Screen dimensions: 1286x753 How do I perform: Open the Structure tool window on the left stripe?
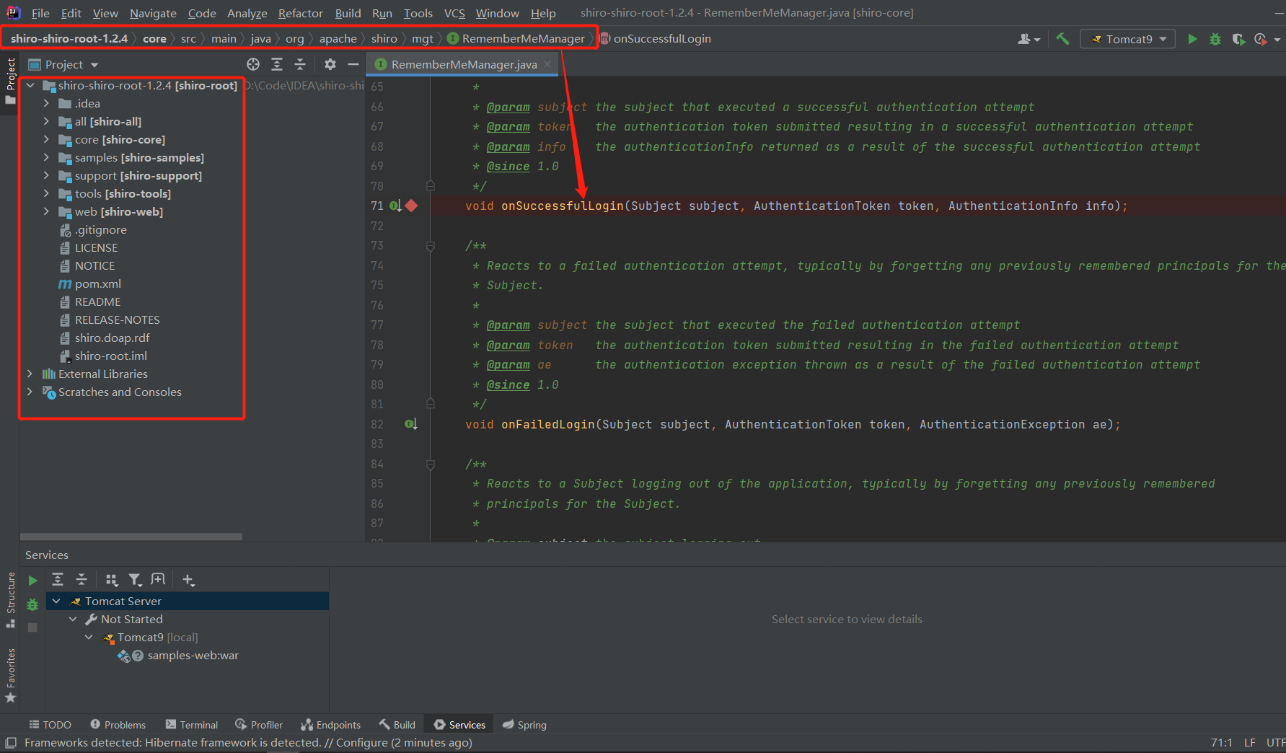tap(10, 599)
